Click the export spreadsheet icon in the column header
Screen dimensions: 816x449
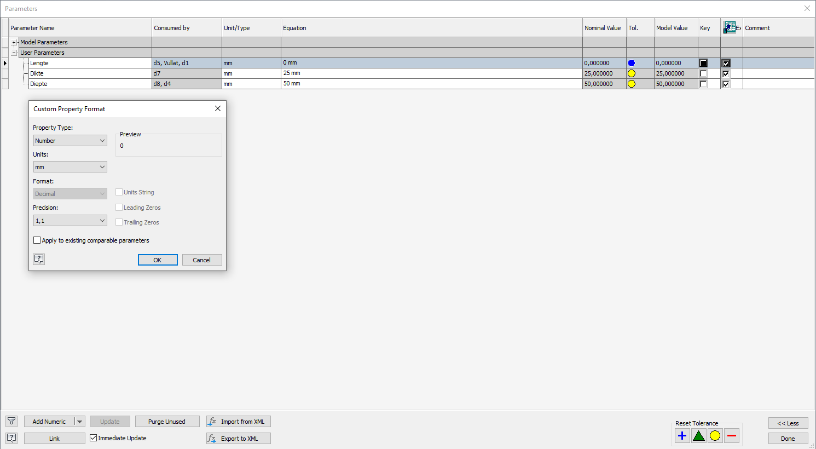(x=730, y=27)
